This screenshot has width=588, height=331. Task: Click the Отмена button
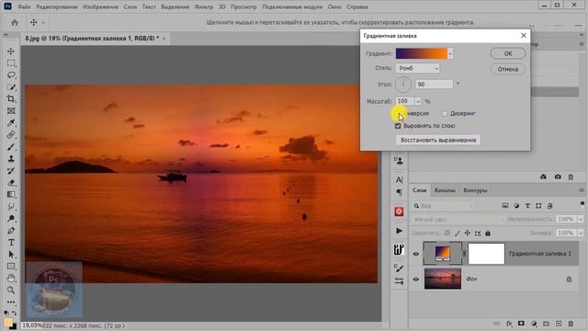(x=508, y=69)
